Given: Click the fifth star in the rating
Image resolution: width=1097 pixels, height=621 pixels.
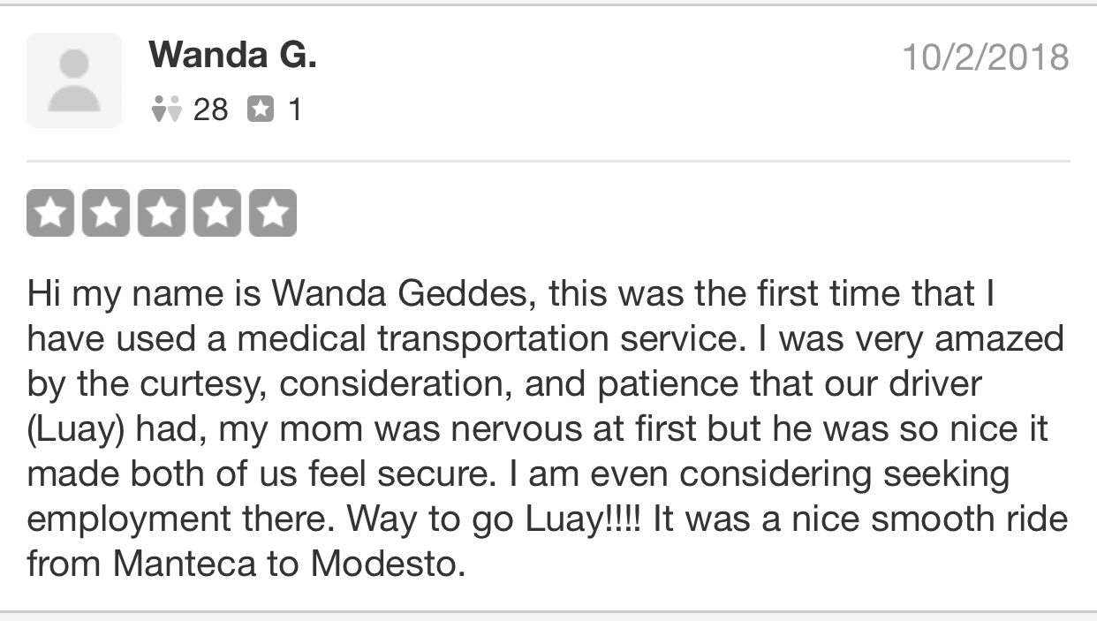Looking at the screenshot, I should 273,213.
